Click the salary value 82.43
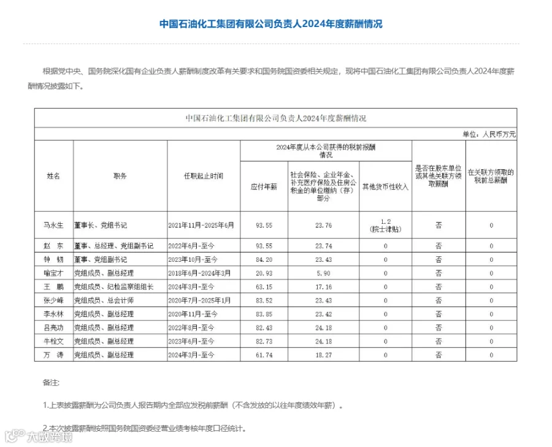 (x=264, y=328)
